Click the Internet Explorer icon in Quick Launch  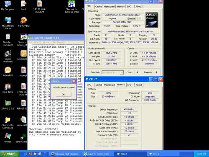(x=25, y=154)
